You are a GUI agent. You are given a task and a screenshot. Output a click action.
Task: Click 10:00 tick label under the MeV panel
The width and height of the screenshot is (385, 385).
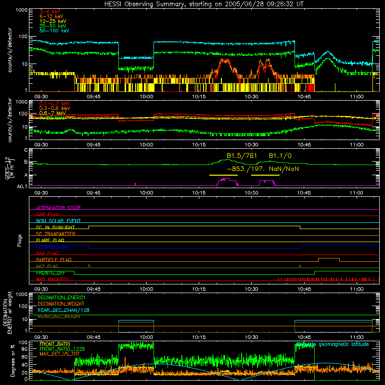pyautogui.click(x=146, y=144)
